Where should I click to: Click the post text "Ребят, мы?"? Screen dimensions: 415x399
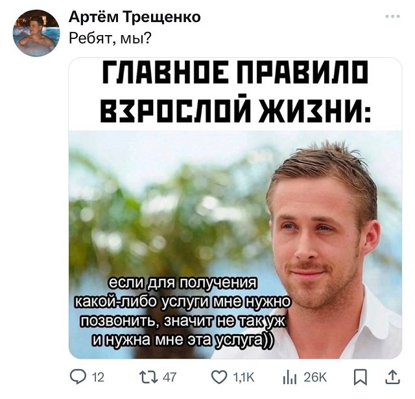[110, 38]
